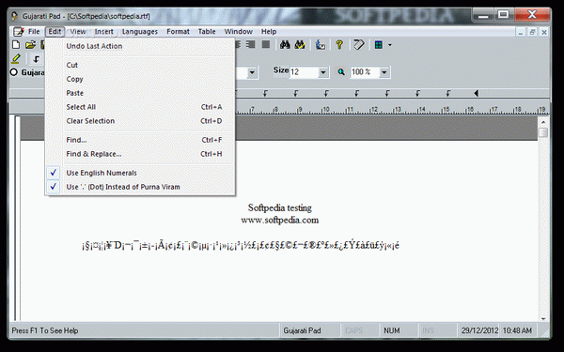Choose Undo Last Action
The height and width of the screenshot is (352, 564).
click(140, 46)
